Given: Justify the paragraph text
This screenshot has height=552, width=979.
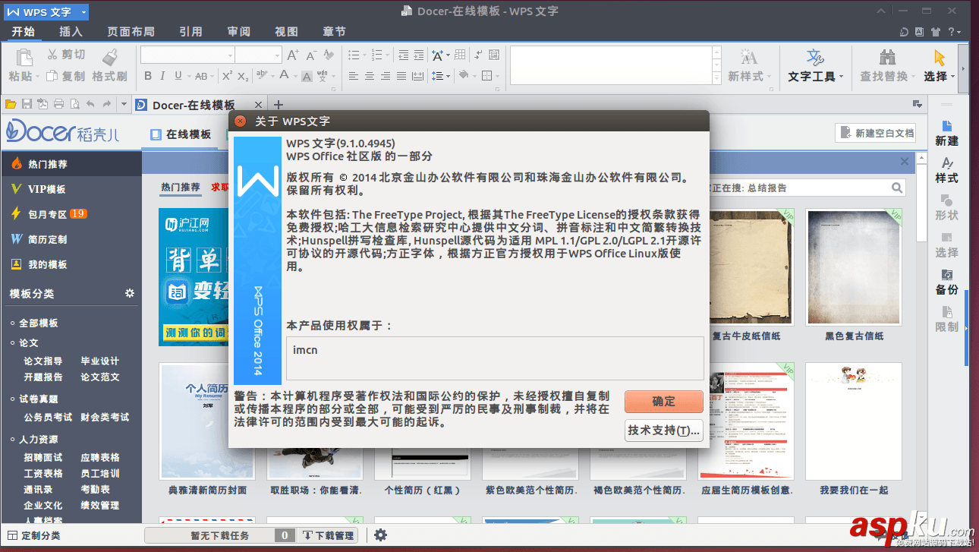Looking at the screenshot, I should point(401,76).
